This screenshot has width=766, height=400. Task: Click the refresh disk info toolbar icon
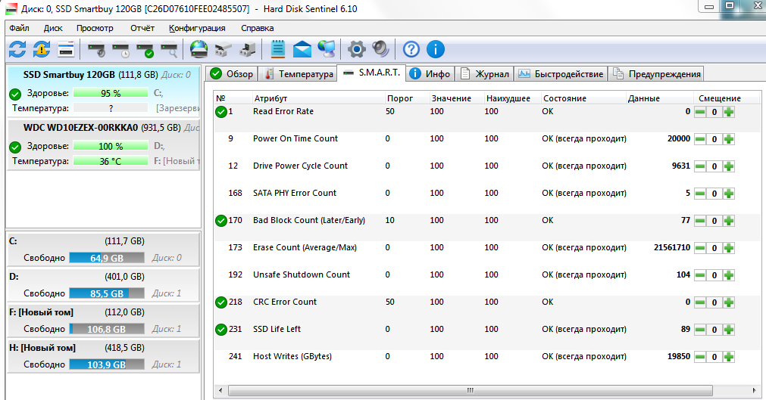[x=17, y=50]
